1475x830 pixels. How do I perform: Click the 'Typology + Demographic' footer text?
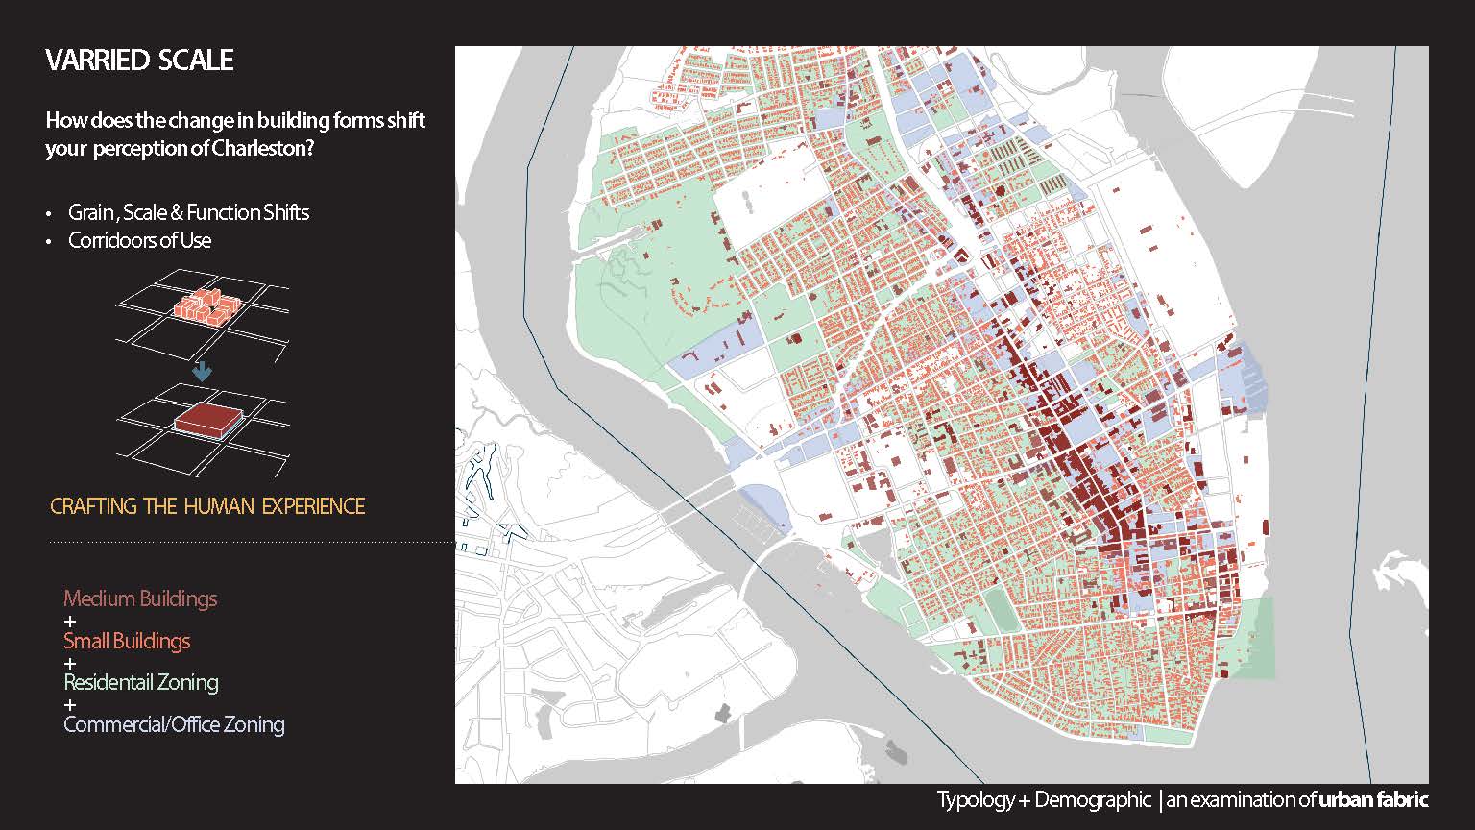click(x=1044, y=799)
